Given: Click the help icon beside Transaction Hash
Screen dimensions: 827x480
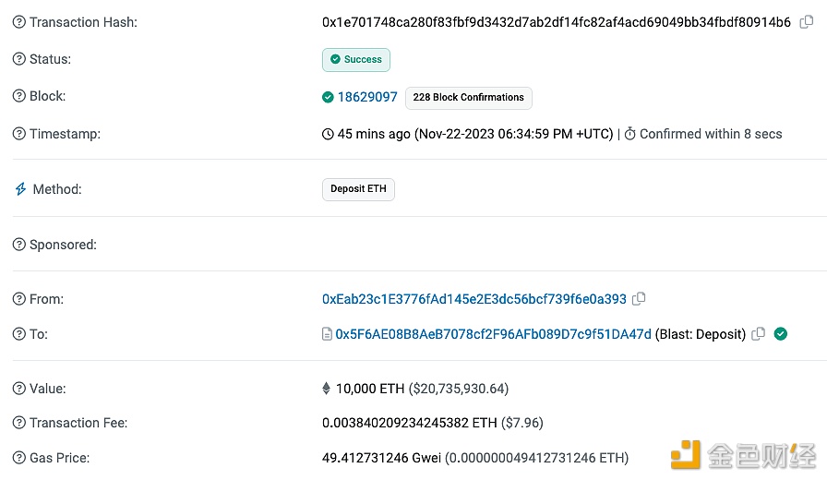Looking at the screenshot, I should click(19, 22).
